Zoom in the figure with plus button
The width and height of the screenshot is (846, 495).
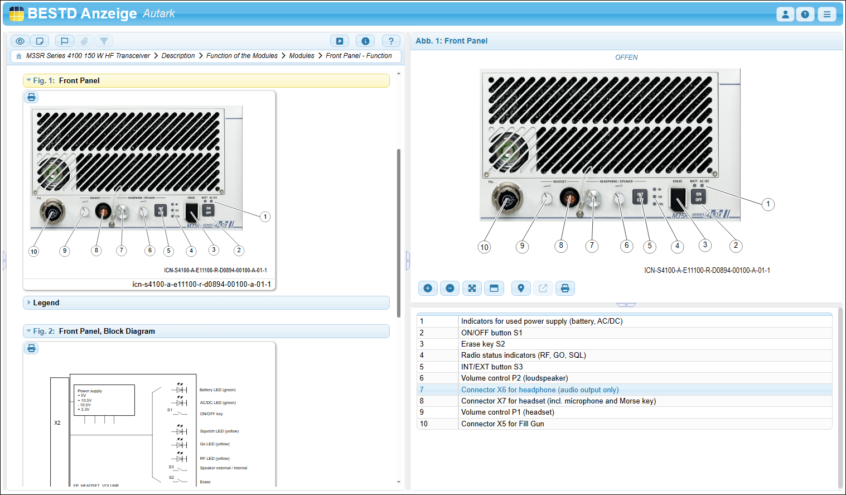[428, 289]
